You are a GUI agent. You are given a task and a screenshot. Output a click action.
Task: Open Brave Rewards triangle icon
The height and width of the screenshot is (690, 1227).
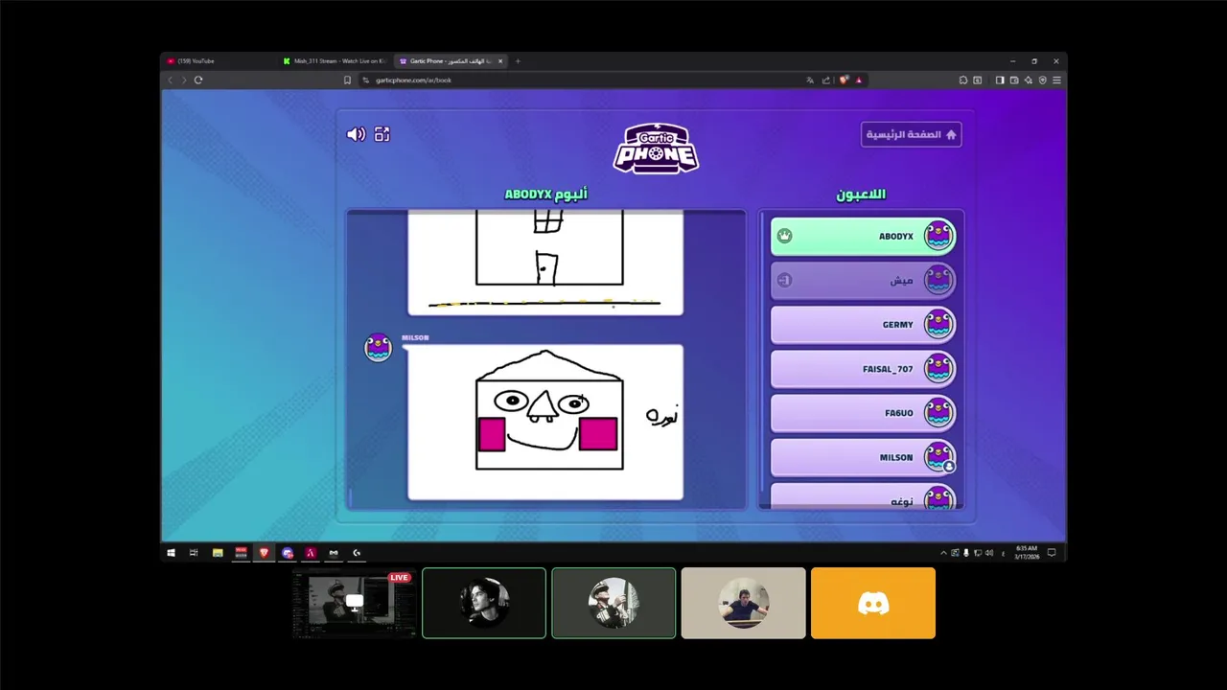tap(859, 80)
